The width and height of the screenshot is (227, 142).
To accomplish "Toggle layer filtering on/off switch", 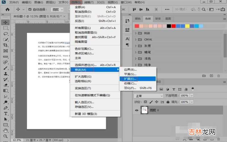I will 193,89.
